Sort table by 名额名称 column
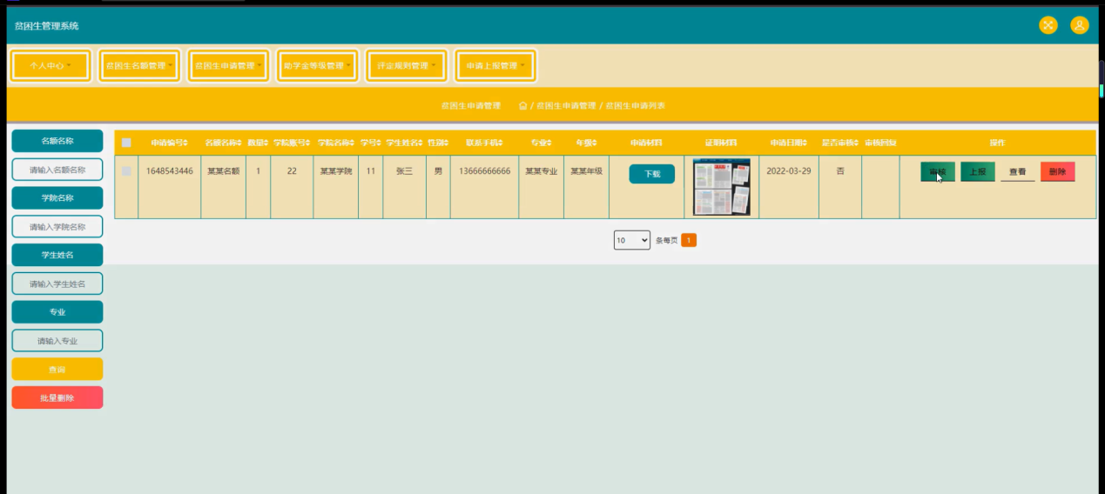1105x494 pixels. point(223,143)
